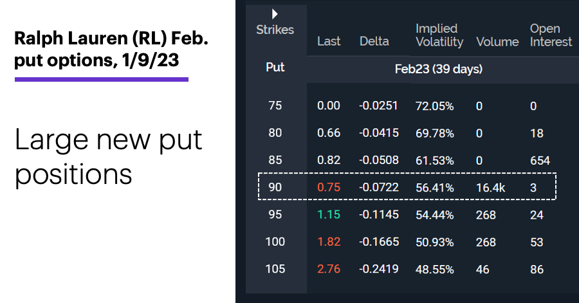Sort by the Delta column header

pyautogui.click(x=374, y=41)
